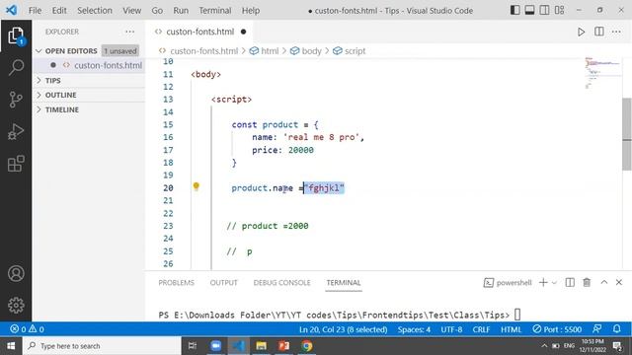The height and width of the screenshot is (355, 632).
Task: Select the Terminal panel tab
Action: tap(344, 283)
